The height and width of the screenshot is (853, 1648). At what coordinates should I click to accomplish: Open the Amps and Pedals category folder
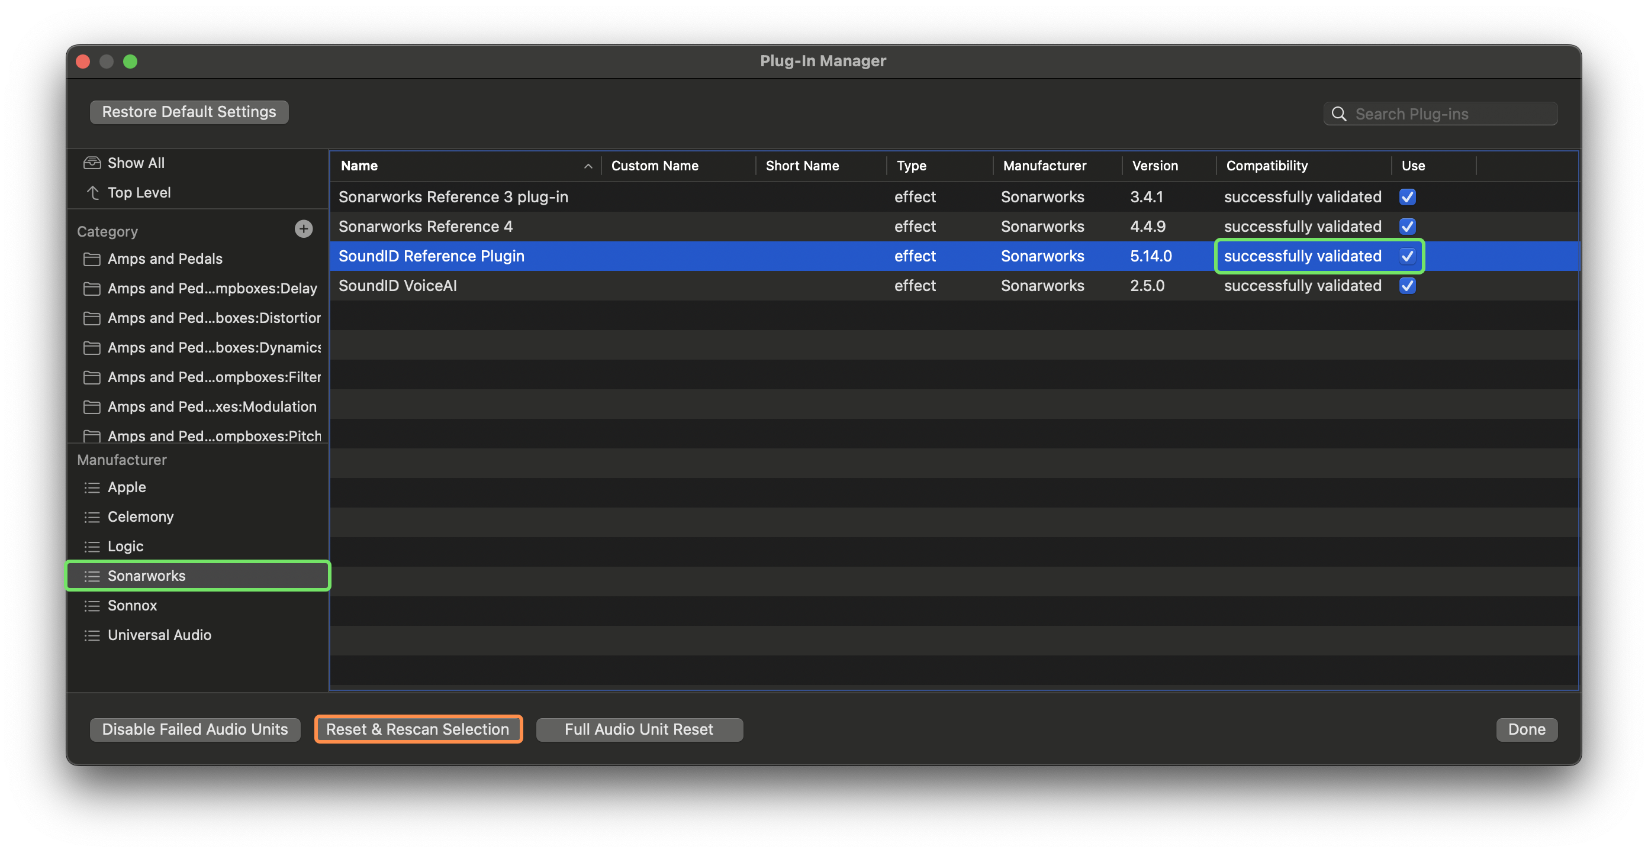tap(92, 259)
